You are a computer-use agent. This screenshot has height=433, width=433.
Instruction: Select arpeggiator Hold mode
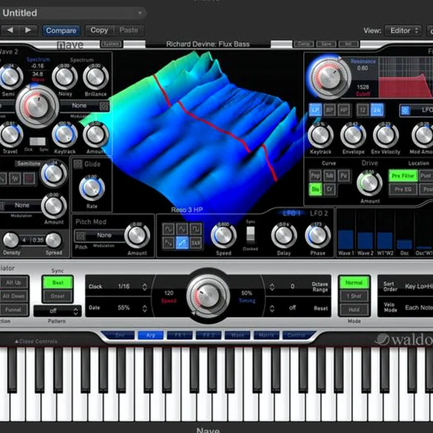pyautogui.click(x=354, y=310)
